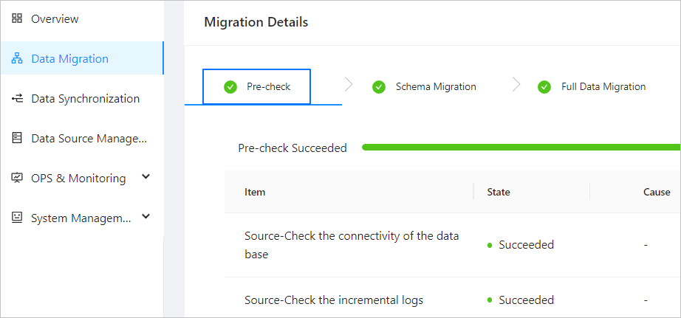Image resolution: width=681 pixels, height=318 pixels.
Task: Click the Overview grid icon
Action: [17, 19]
